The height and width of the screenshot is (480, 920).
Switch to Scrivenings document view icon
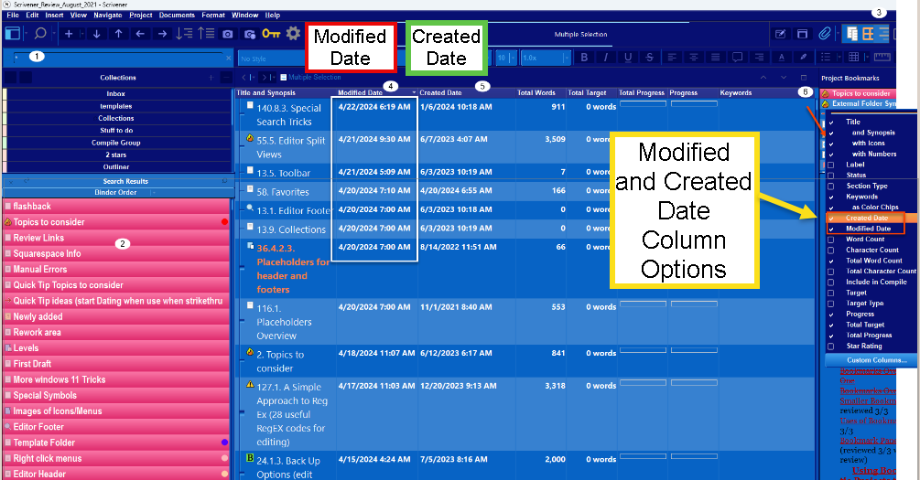pos(852,34)
